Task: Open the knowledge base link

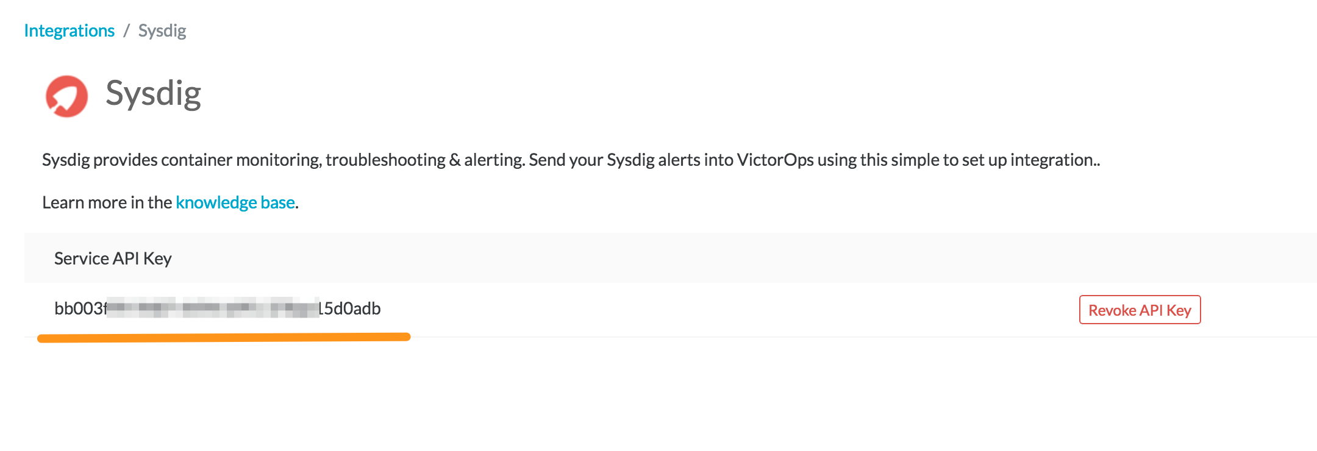Action: coord(235,202)
